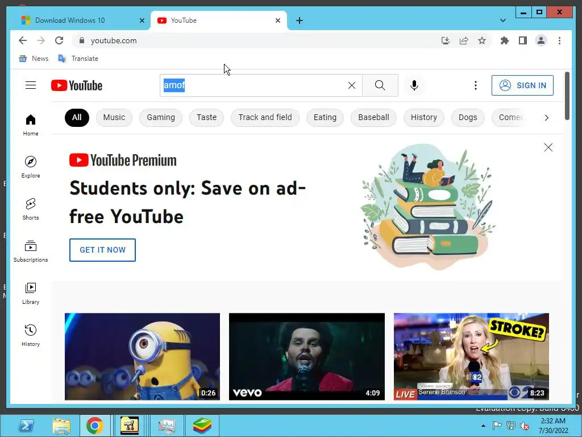Toggle Chrome side panel
The height and width of the screenshot is (437, 582).
(x=523, y=40)
